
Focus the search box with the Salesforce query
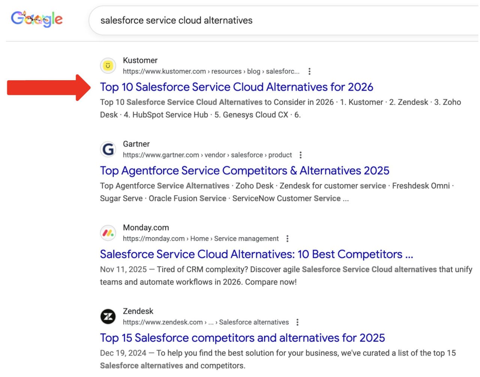pyautogui.click(x=262, y=21)
